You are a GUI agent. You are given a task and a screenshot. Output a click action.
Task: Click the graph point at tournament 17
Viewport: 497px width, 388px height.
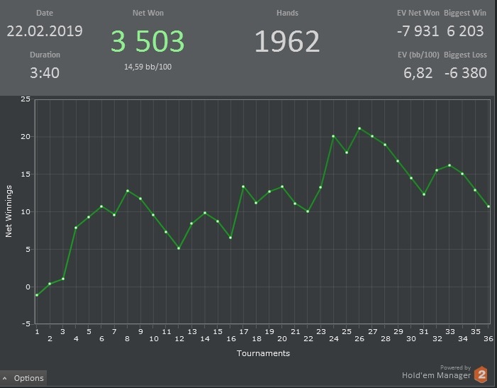243,187
